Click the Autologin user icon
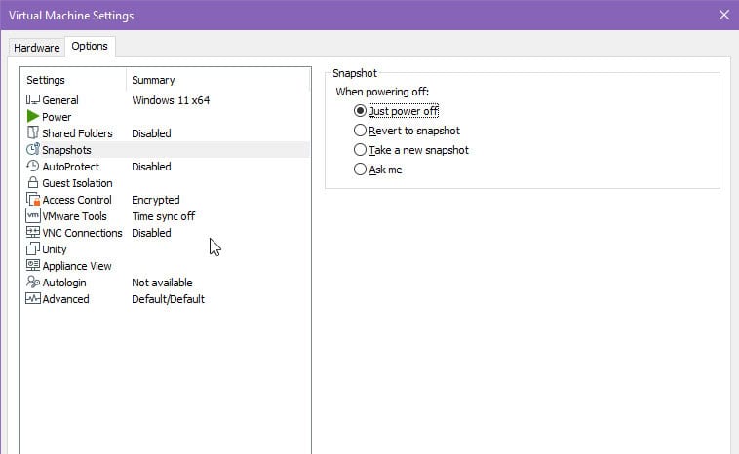Image resolution: width=739 pixels, height=454 pixels. [33, 283]
